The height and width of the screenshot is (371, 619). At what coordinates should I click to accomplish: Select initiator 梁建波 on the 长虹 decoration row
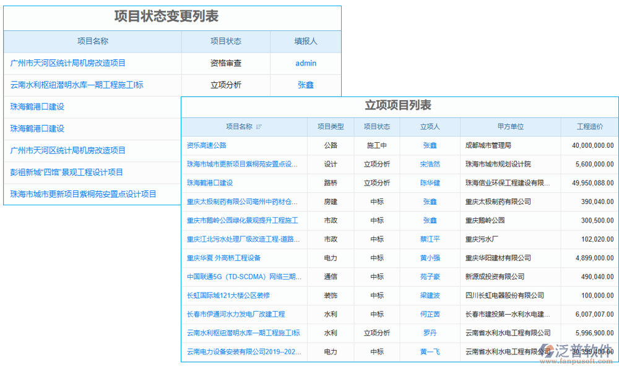430,296
